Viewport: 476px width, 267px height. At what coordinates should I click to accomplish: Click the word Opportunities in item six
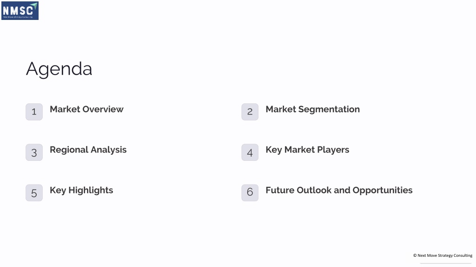click(x=383, y=191)
